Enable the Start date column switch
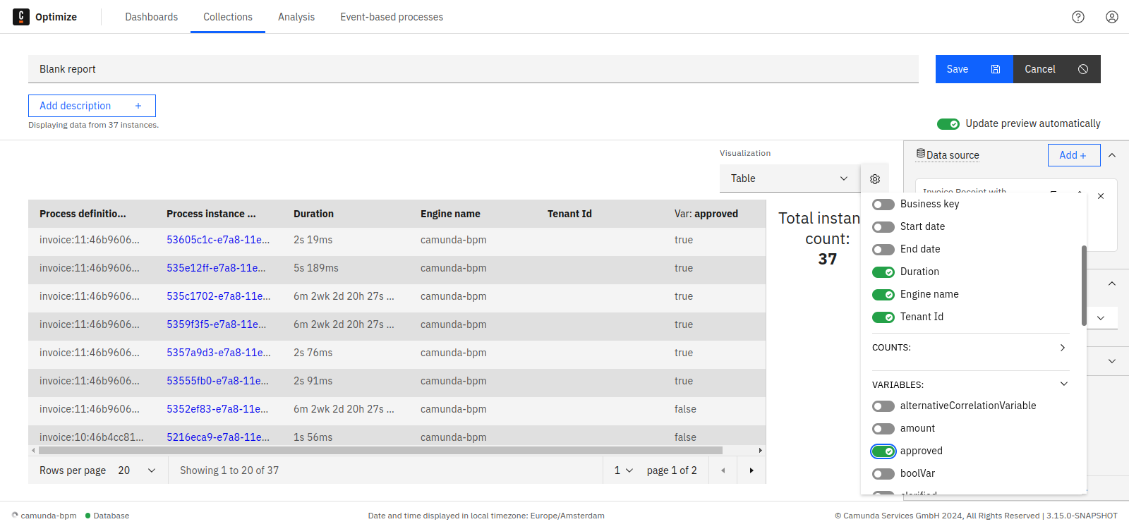This screenshot has width=1129, height=529. click(x=883, y=227)
